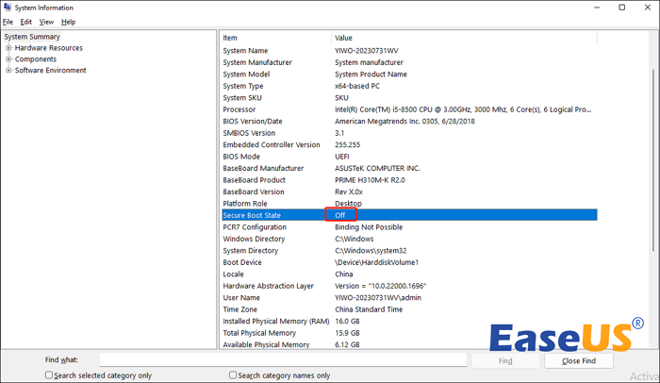Click the \Device\HarddiskVolume1 value
Screen dimensions: 660x383
point(377,262)
